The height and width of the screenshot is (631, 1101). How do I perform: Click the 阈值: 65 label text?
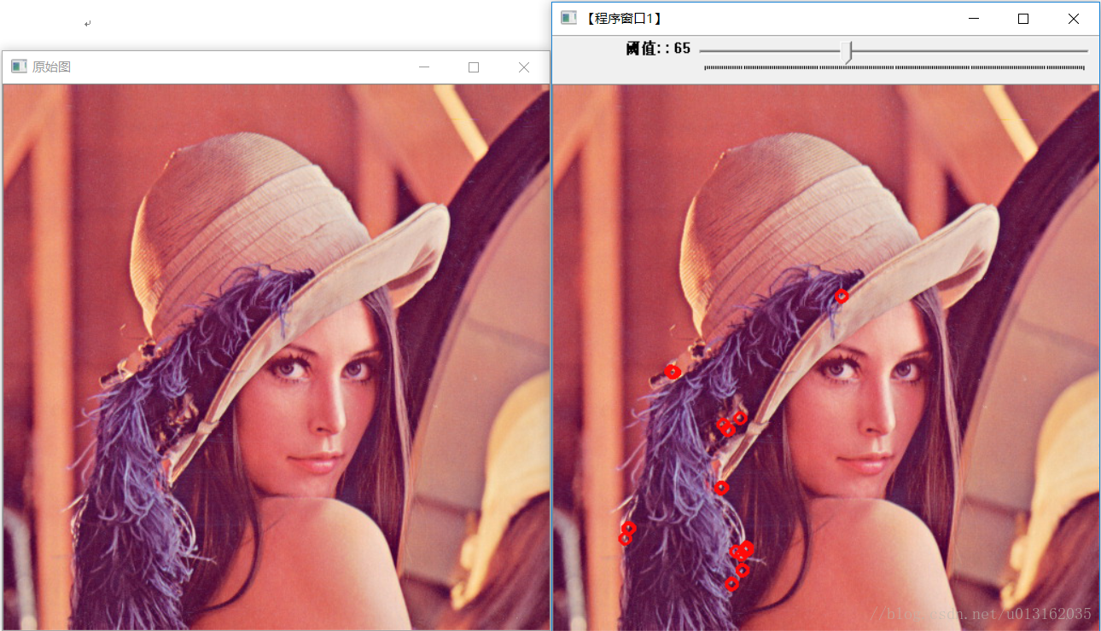tap(658, 49)
